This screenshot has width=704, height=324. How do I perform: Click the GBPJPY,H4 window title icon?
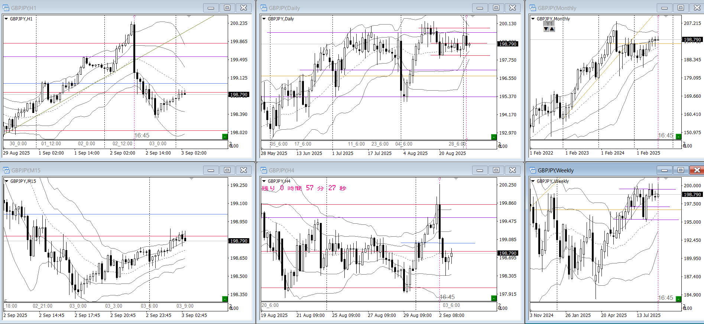264,170
